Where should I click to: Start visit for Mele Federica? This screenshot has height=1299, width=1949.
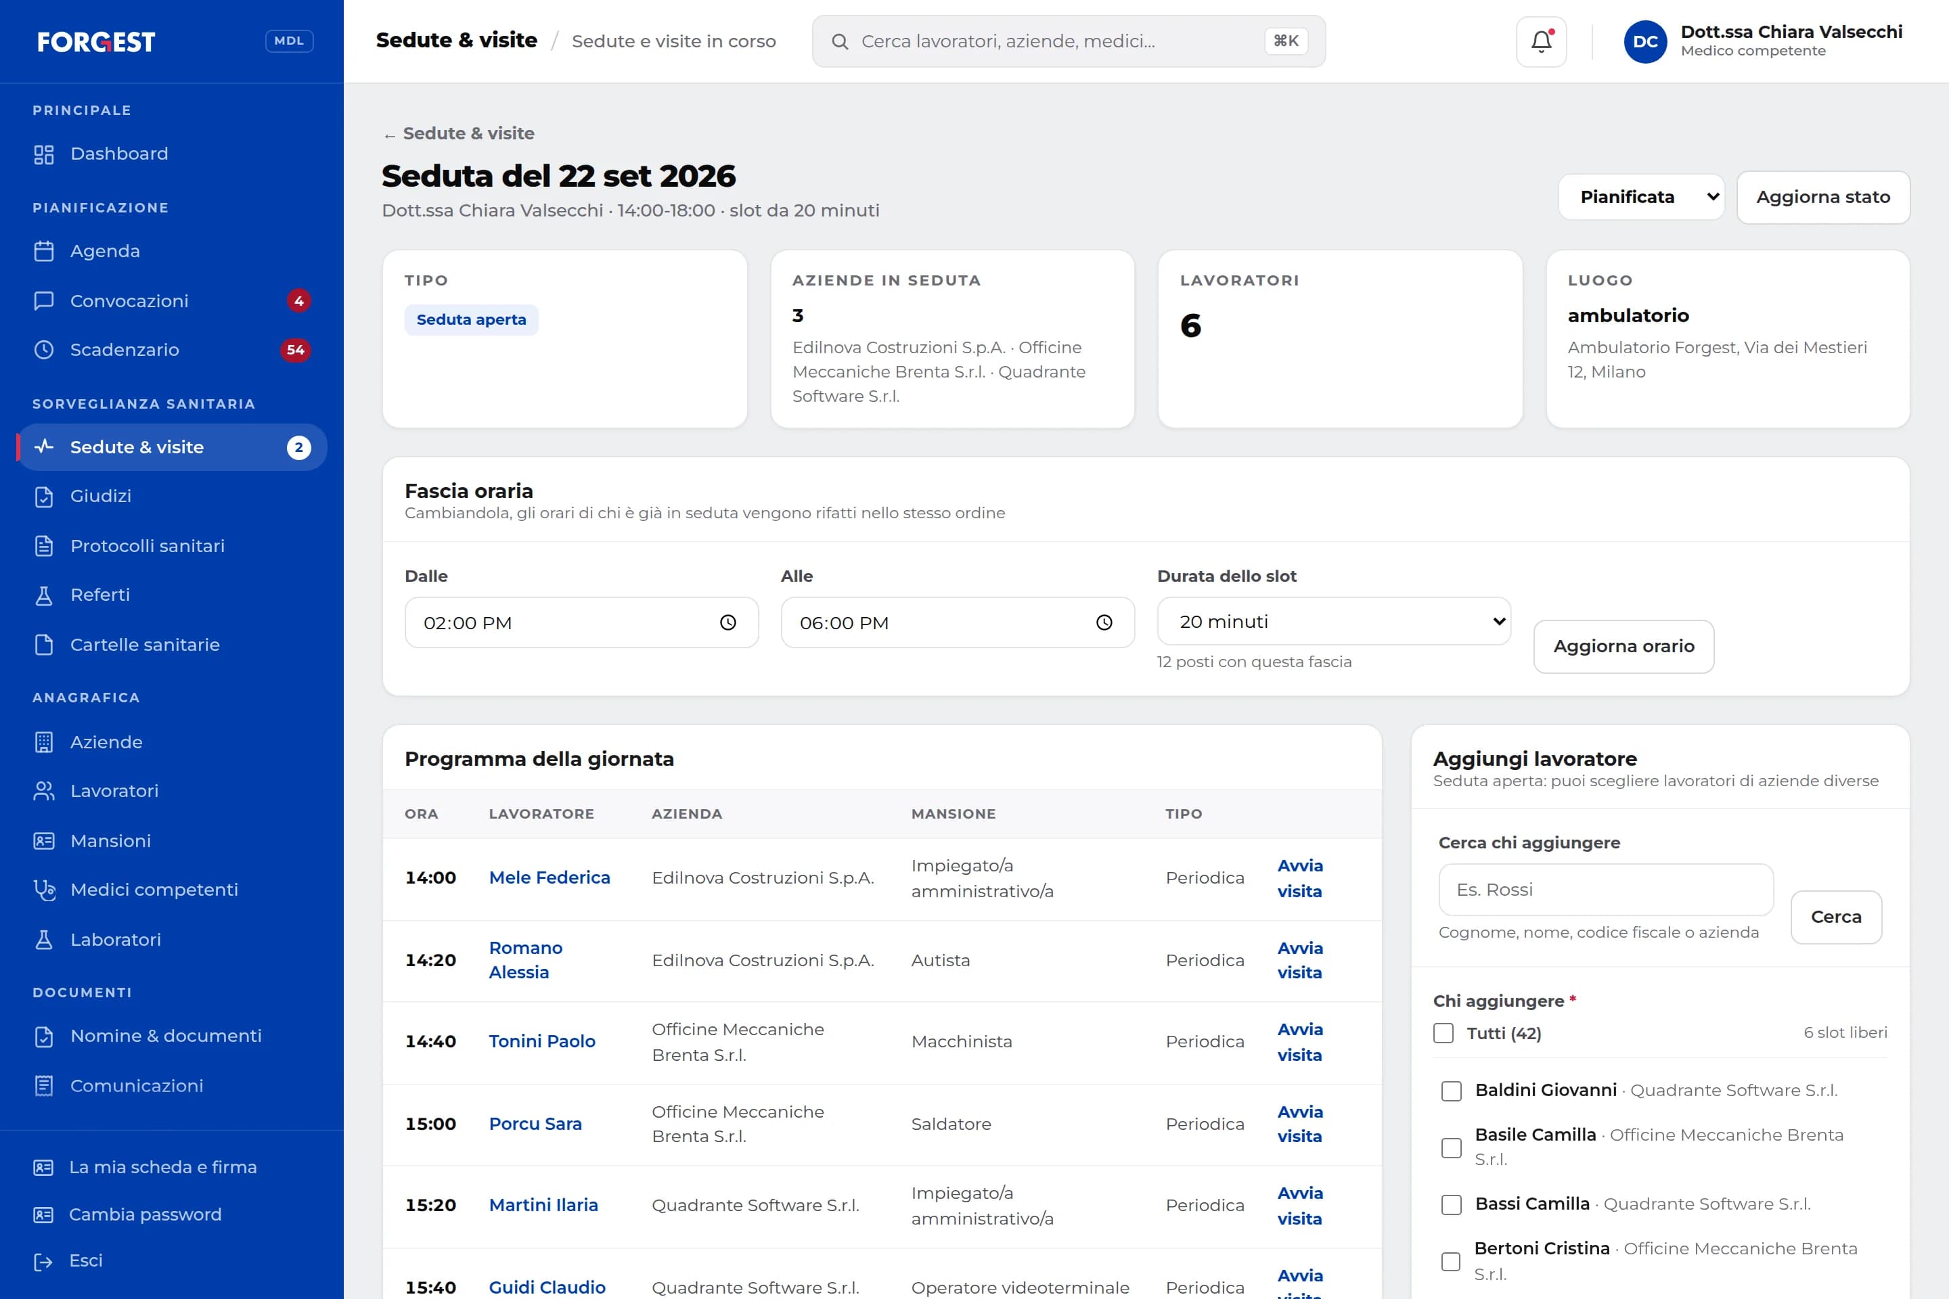click(1299, 878)
